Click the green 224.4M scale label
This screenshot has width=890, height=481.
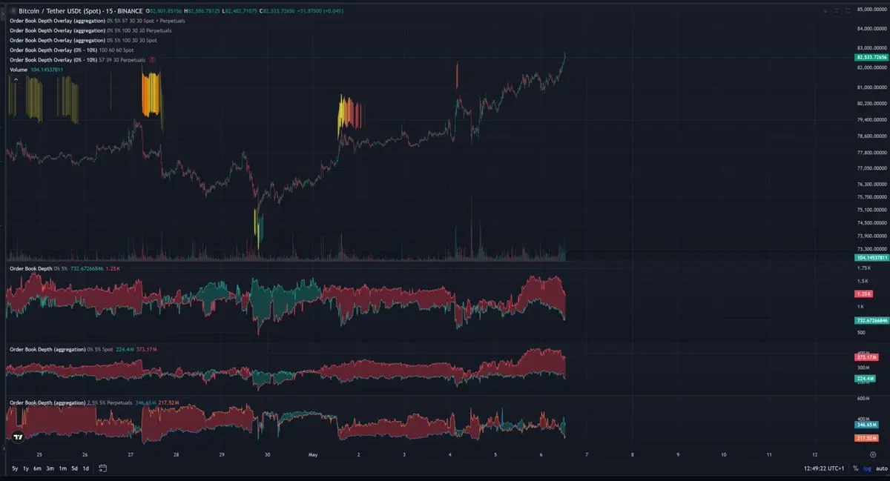[x=866, y=378]
